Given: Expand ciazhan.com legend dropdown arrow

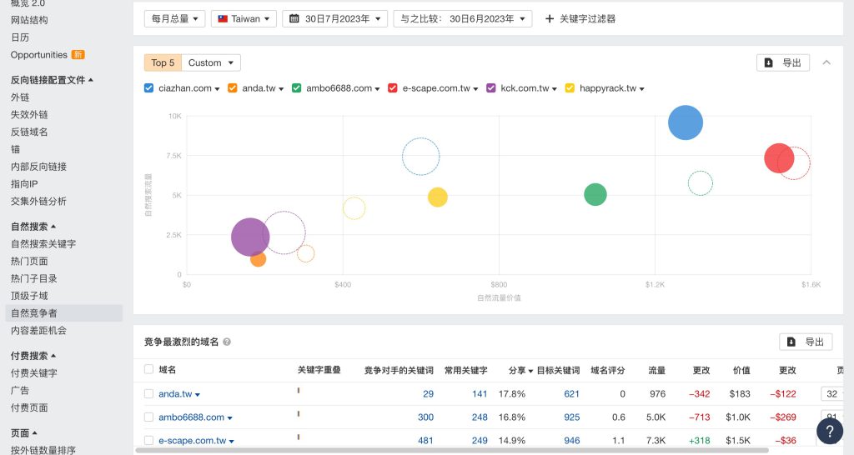Looking at the screenshot, I should [218, 89].
